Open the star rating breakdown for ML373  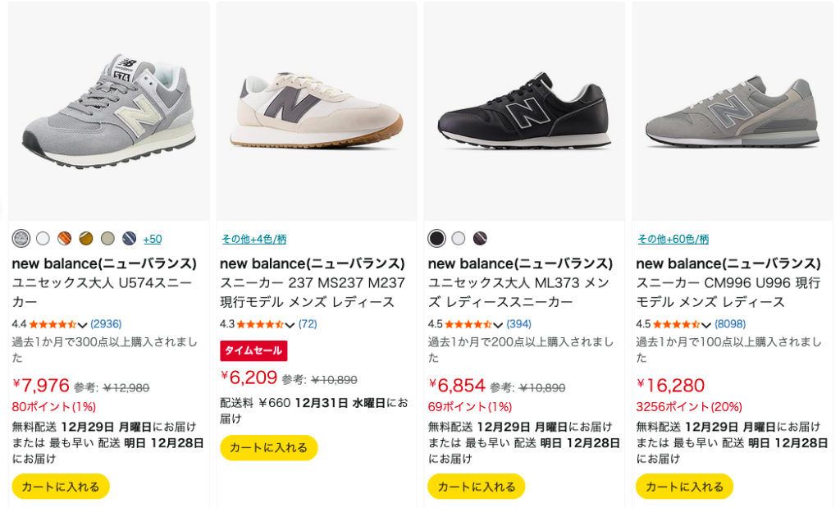pos(498,325)
